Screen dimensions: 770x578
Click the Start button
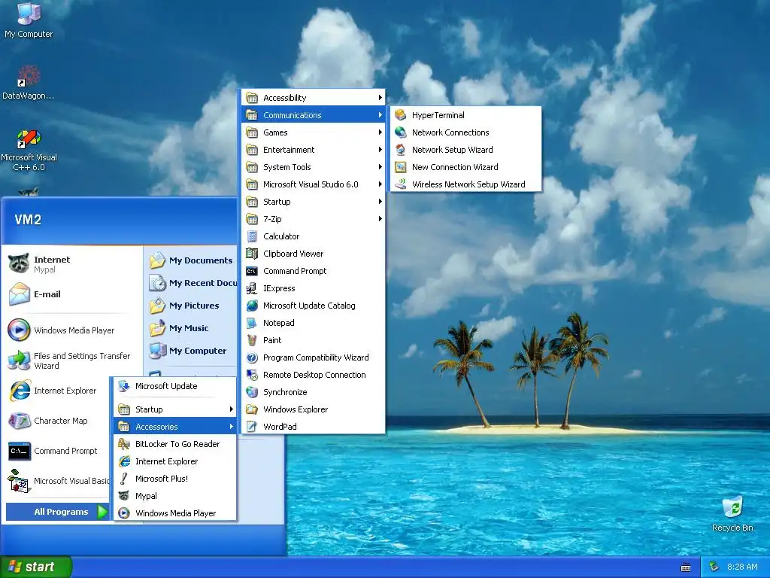coord(35,567)
